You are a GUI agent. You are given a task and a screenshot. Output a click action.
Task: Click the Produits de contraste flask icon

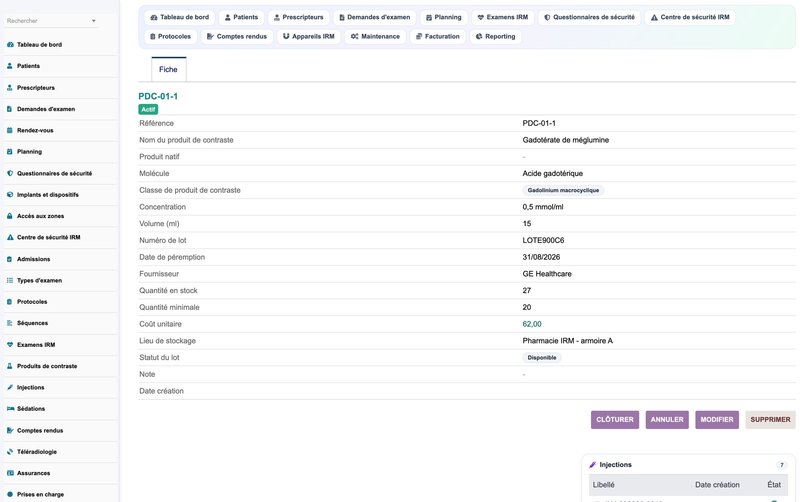click(x=10, y=366)
